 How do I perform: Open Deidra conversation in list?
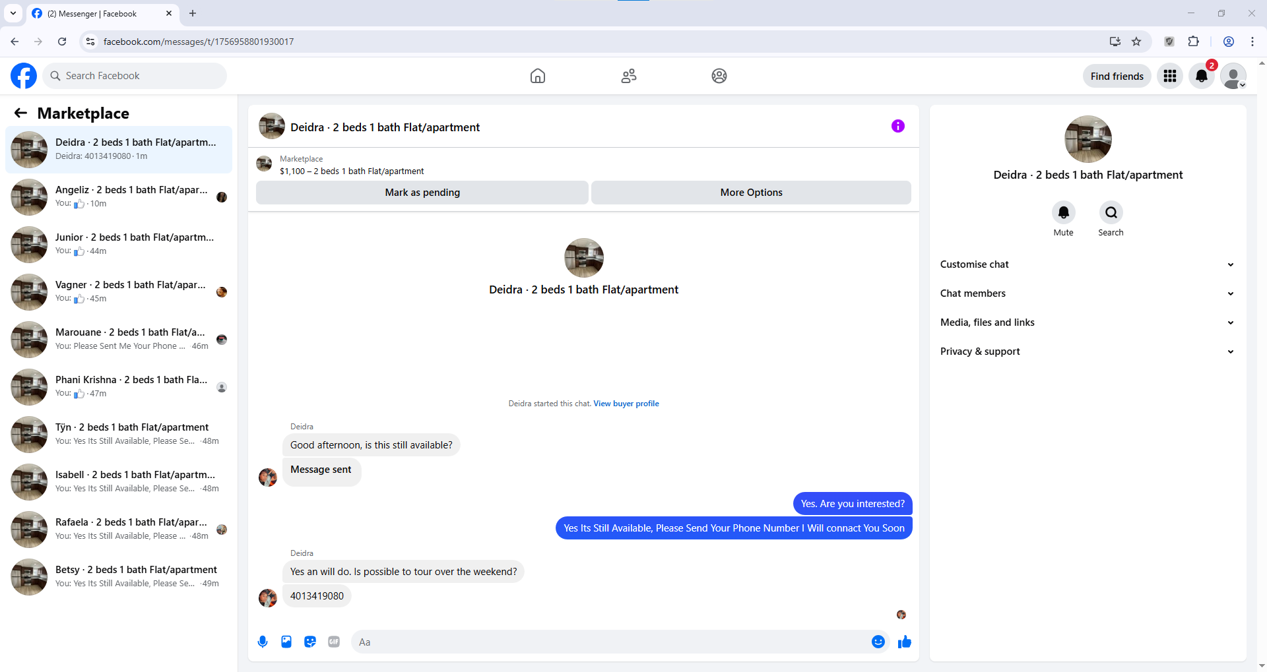[119, 150]
